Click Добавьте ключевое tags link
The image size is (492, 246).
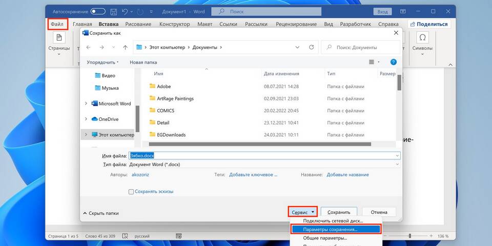[x=253, y=174]
